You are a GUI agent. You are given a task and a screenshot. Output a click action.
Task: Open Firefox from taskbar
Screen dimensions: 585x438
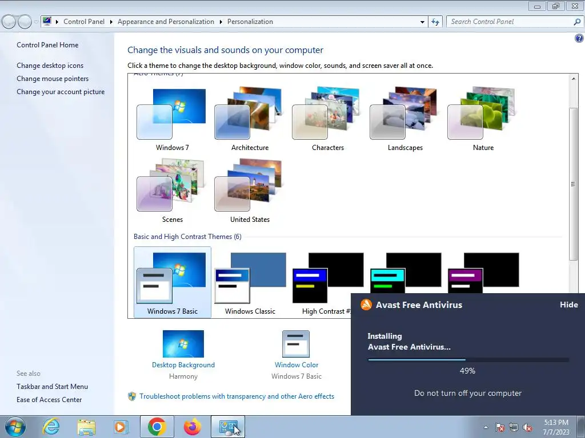[x=193, y=427]
